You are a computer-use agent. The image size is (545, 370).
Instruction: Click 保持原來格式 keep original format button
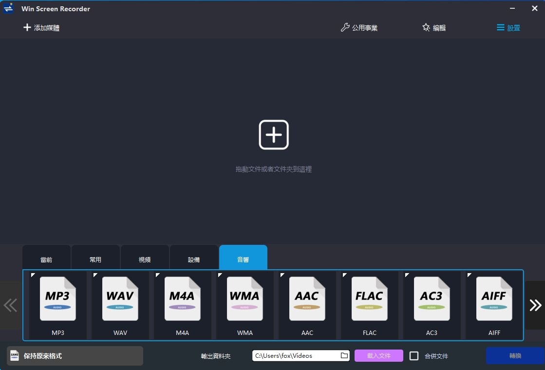click(75, 356)
